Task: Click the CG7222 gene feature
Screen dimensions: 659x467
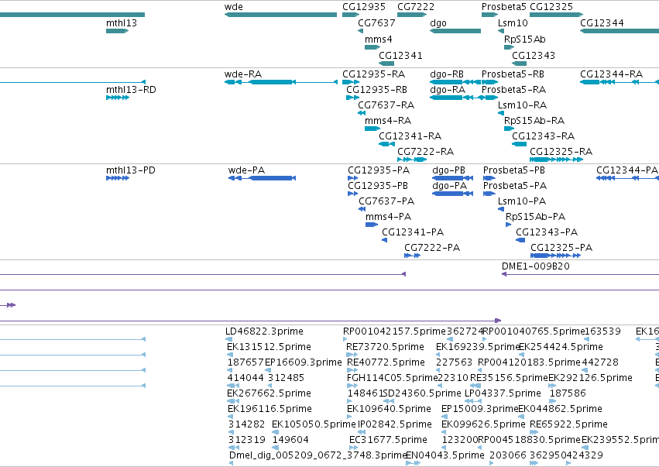Action: click(x=412, y=15)
